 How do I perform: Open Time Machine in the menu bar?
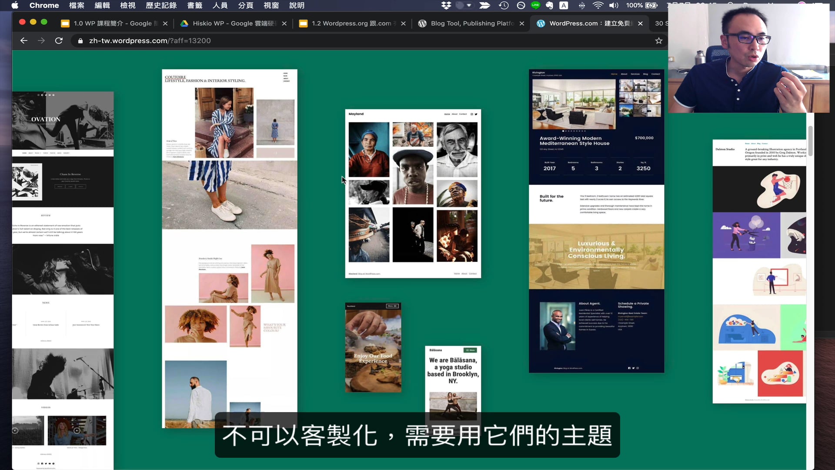[504, 5]
